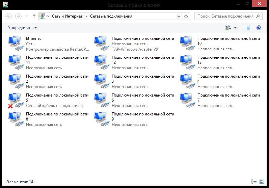
Task: Select the adapter icon for connection 4
Action: [187, 81]
